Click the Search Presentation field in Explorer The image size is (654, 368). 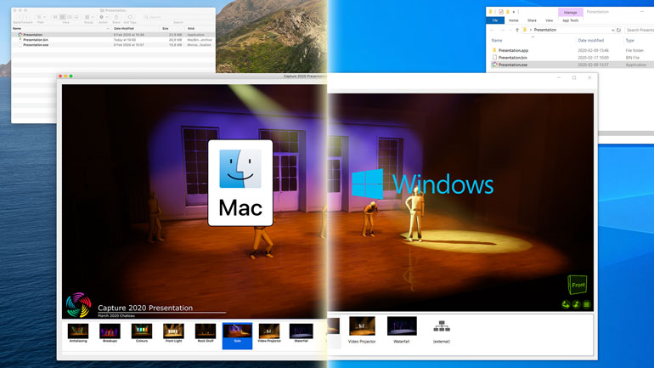coord(640,30)
